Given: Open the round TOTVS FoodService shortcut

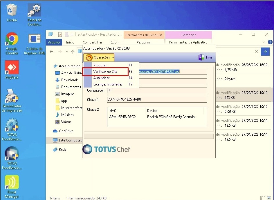Looking at the screenshot, I should [x=12, y=158].
